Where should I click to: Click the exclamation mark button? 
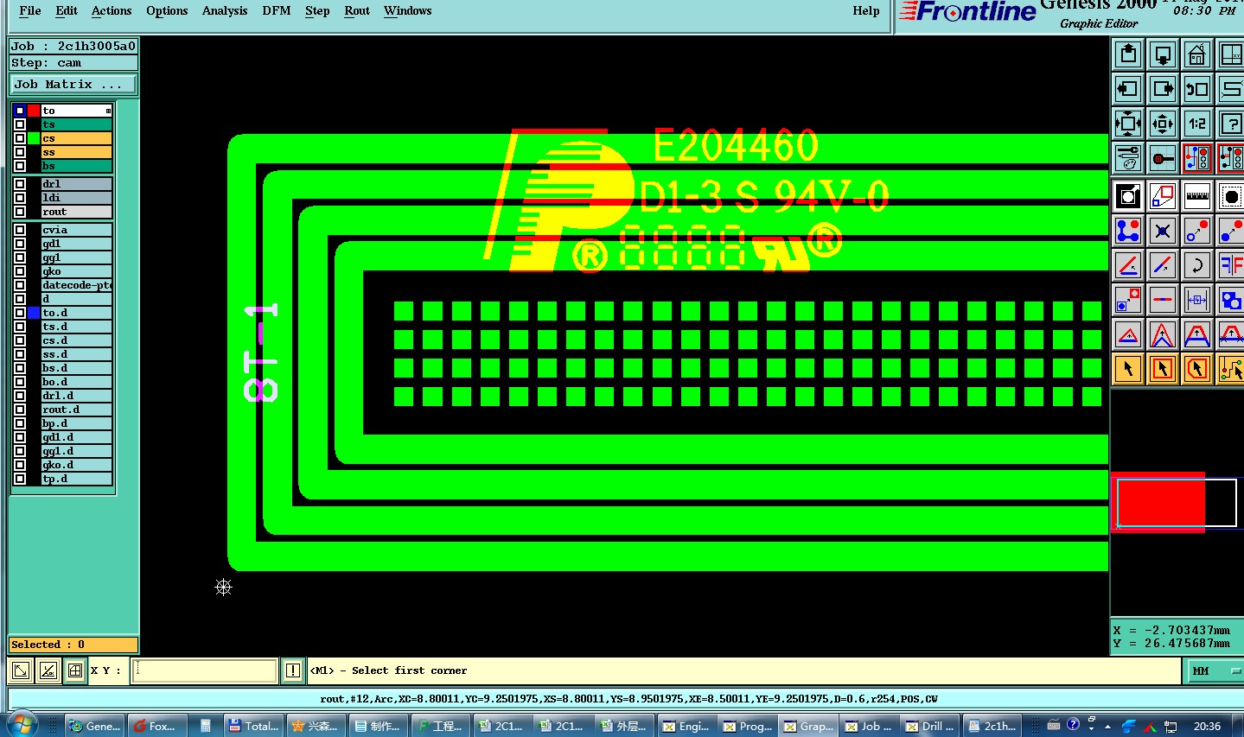coord(293,670)
